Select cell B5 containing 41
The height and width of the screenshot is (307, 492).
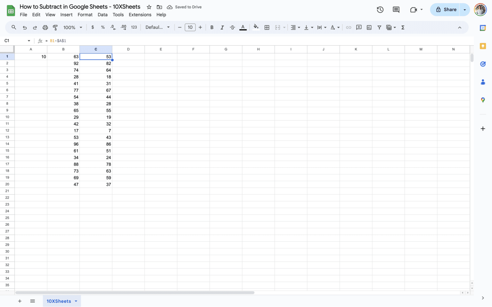(63, 83)
